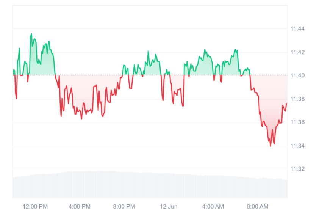Click the gray volume bars area
The width and height of the screenshot is (322, 215).
[x=150, y=185]
